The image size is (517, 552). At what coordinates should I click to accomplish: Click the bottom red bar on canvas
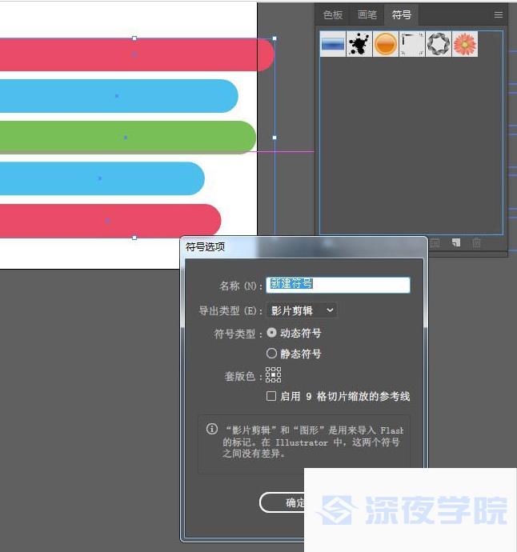pyautogui.click(x=110, y=221)
